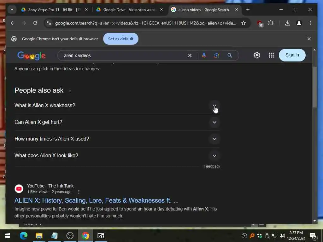Bookmark this page with the star icon
This screenshot has width=323, height=242.
(244, 23)
